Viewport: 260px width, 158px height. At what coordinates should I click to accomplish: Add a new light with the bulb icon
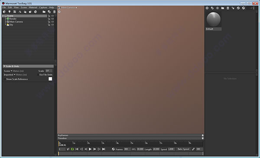point(10,12)
